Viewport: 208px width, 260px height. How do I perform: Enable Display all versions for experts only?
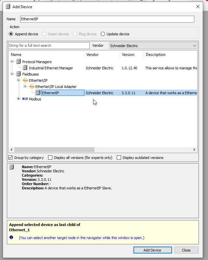(50, 158)
